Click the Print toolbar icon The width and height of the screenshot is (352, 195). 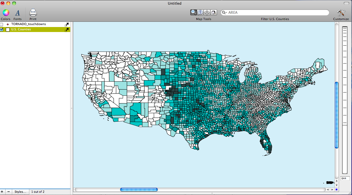[x=33, y=13]
